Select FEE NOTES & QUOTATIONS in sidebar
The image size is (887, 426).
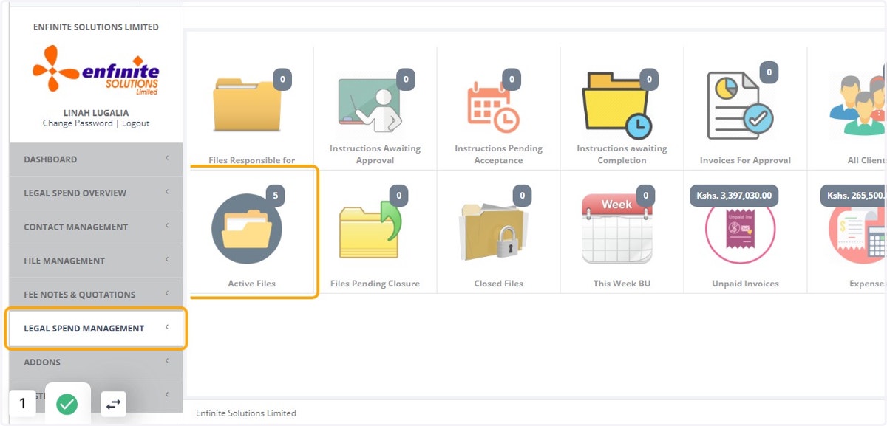(x=96, y=295)
